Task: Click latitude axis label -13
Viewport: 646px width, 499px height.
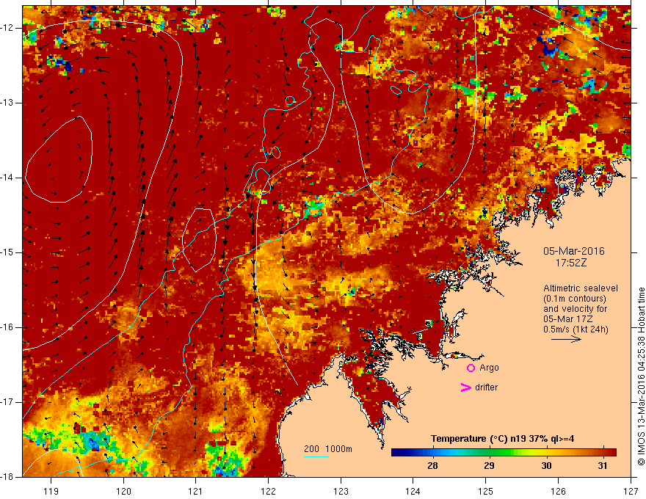Action: [x=7, y=103]
